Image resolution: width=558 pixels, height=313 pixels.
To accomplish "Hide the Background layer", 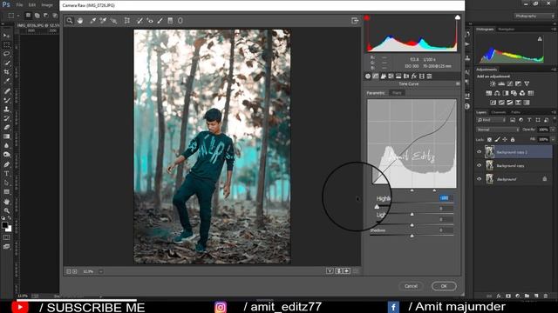I will click(479, 179).
